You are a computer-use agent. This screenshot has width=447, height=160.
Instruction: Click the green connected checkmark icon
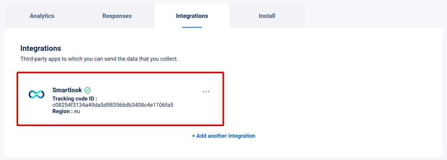(x=88, y=90)
